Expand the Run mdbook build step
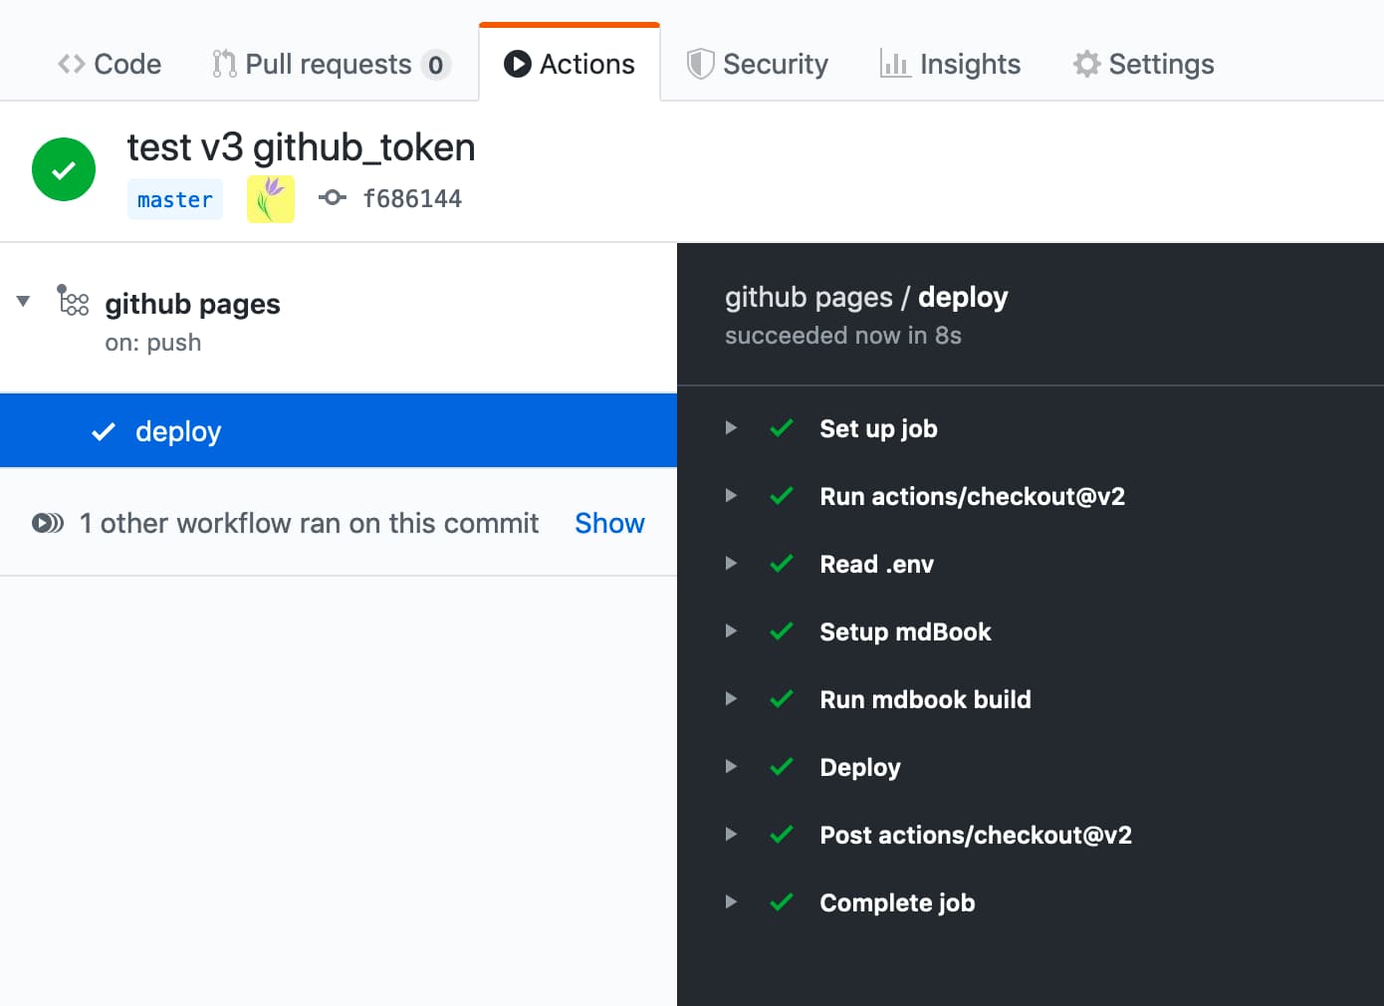Viewport: 1384px width, 1006px height. tap(731, 699)
